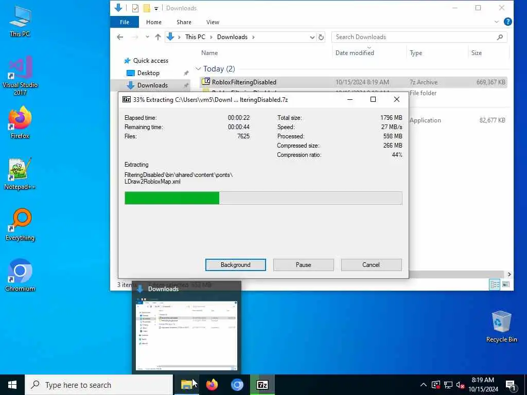This screenshot has height=395, width=527.
Task: Open Firefox from the taskbar
Action: pos(212,385)
